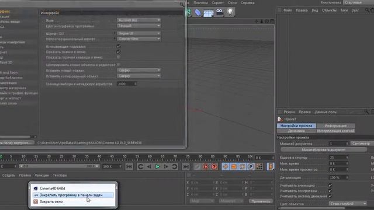Click the viewport zoom arrow icon
This screenshot has height=210, width=374.
tap(262, 22)
